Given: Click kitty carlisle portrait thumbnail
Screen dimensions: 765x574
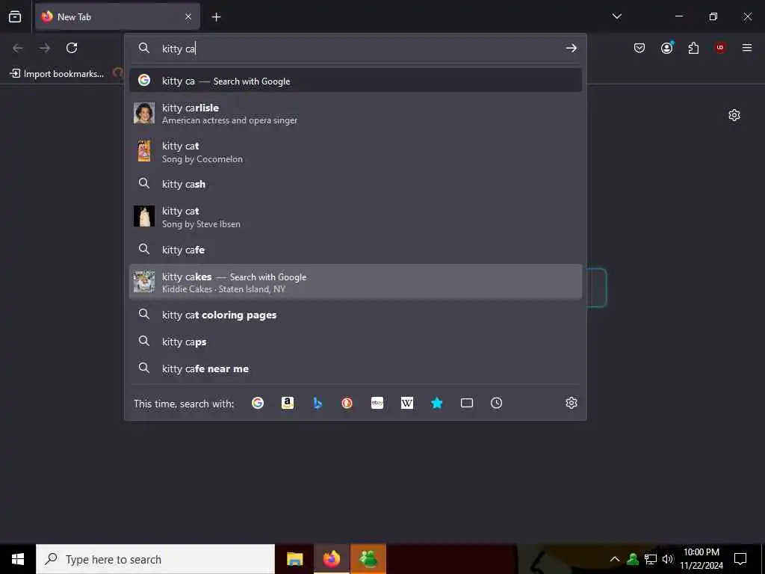Looking at the screenshot, I should [x=144, y=113].
